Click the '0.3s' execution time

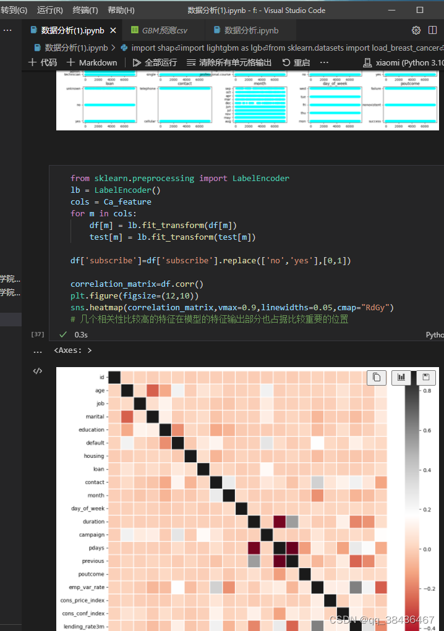coord(81,335)
